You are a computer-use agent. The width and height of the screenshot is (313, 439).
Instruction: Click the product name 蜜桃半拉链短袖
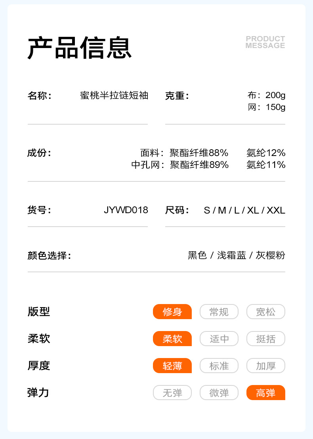click(114, 96)
